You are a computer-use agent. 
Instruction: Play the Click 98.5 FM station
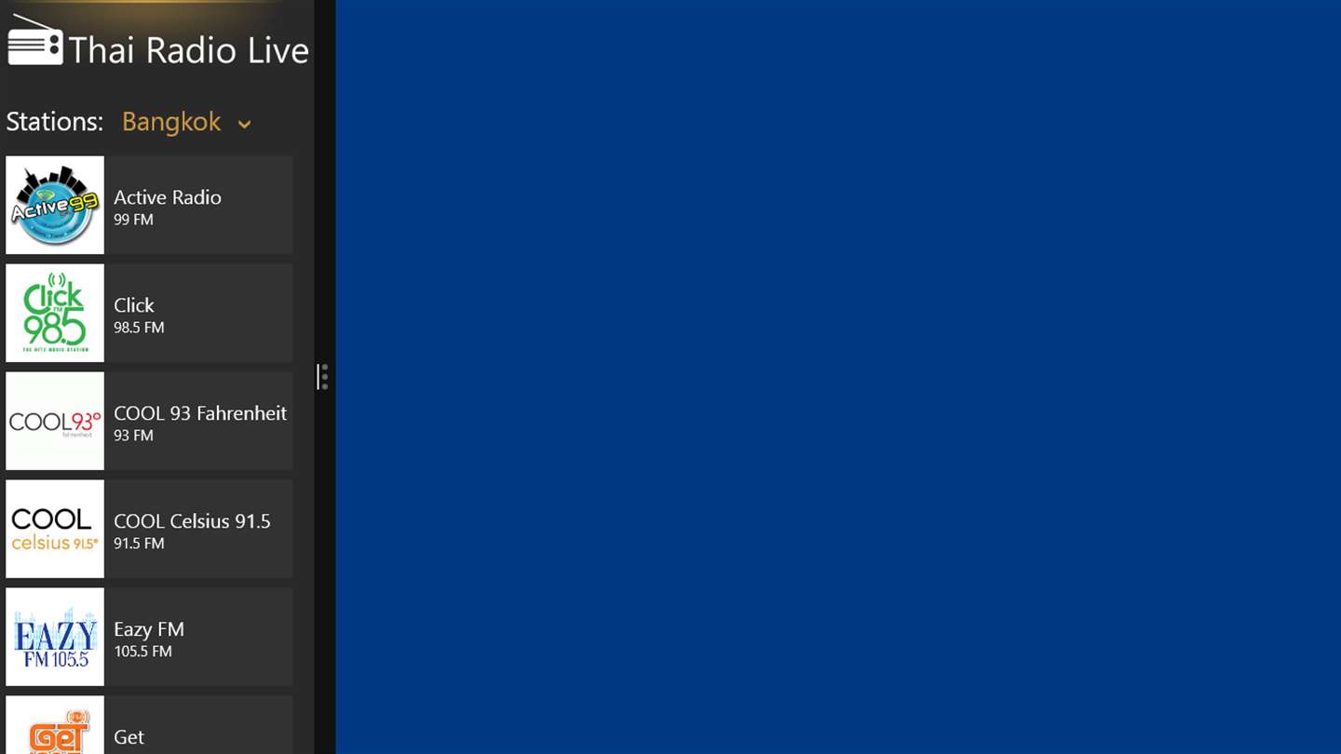[149, 313]
